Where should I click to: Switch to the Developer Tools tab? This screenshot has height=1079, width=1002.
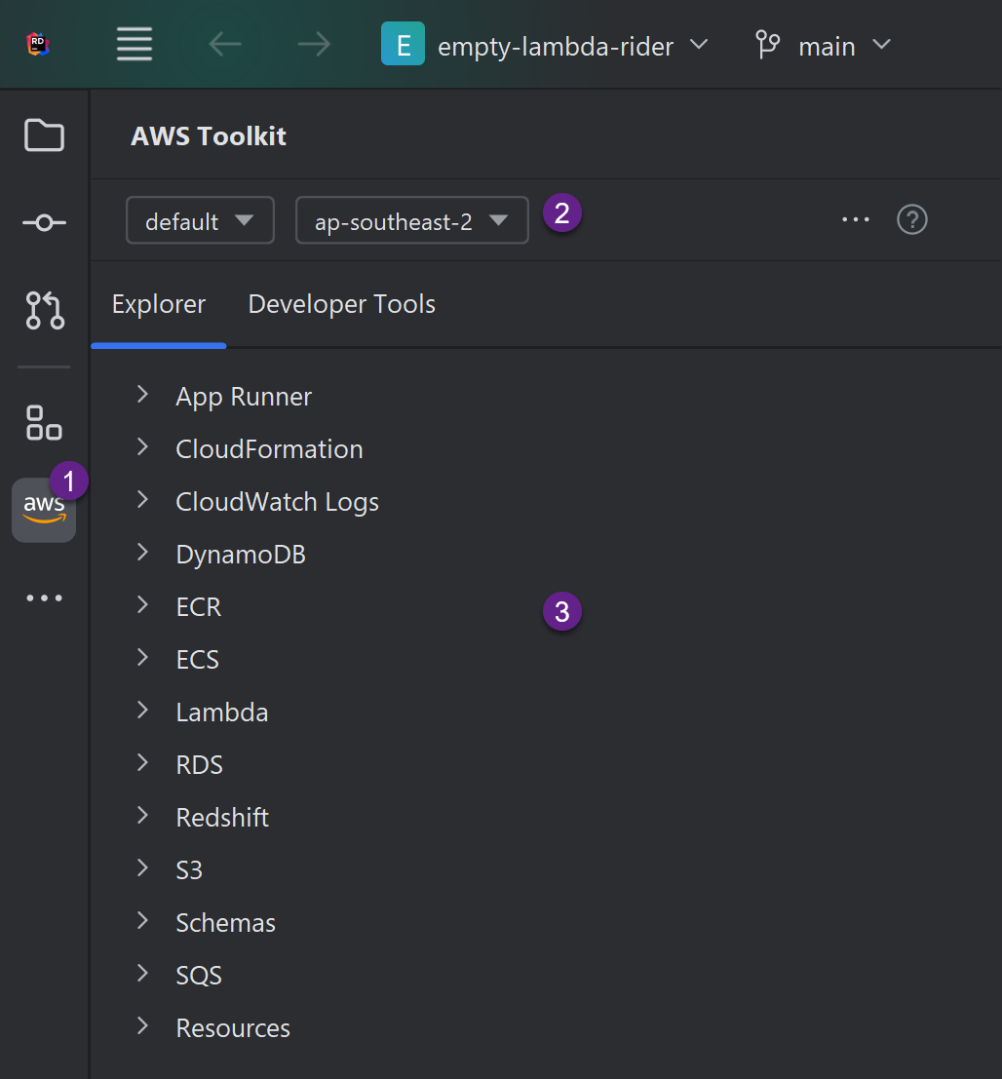coord(342,304)
